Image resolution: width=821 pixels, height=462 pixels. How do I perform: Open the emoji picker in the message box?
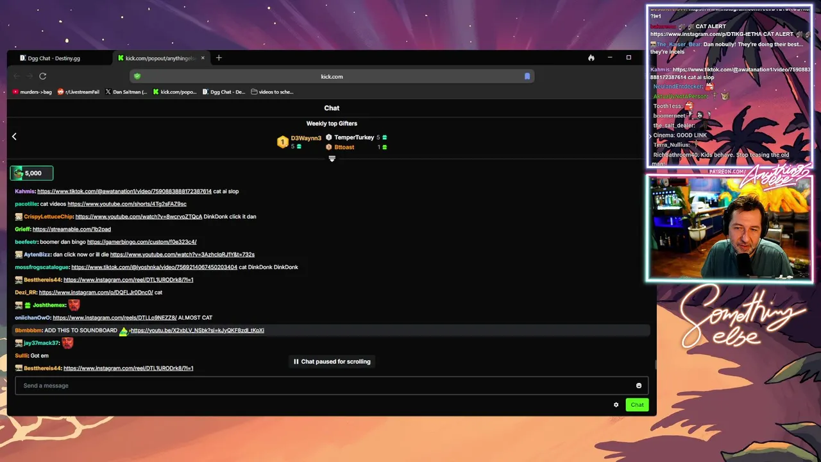639,386
